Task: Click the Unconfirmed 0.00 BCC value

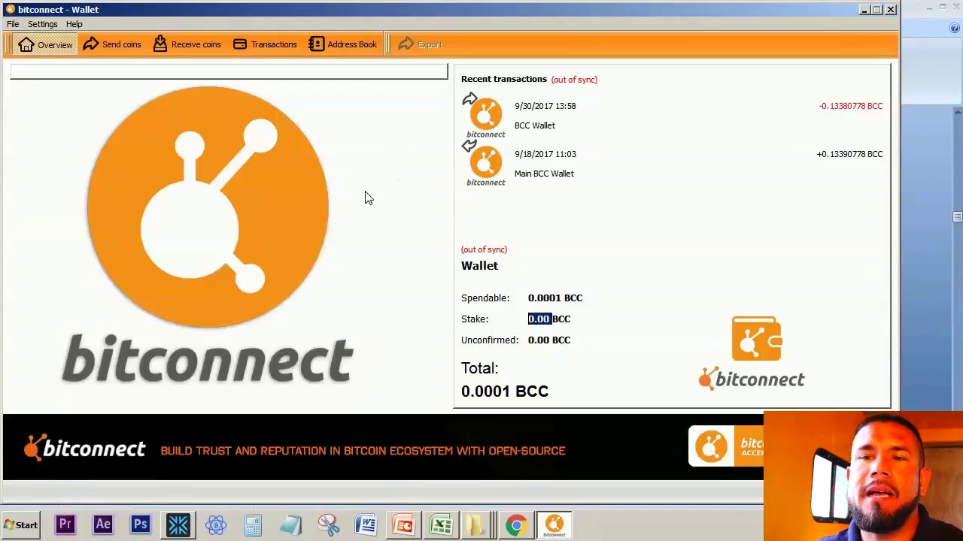Action: (549, 340)
